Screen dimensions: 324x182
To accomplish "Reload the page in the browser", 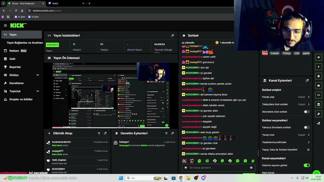I will point(16,11).
